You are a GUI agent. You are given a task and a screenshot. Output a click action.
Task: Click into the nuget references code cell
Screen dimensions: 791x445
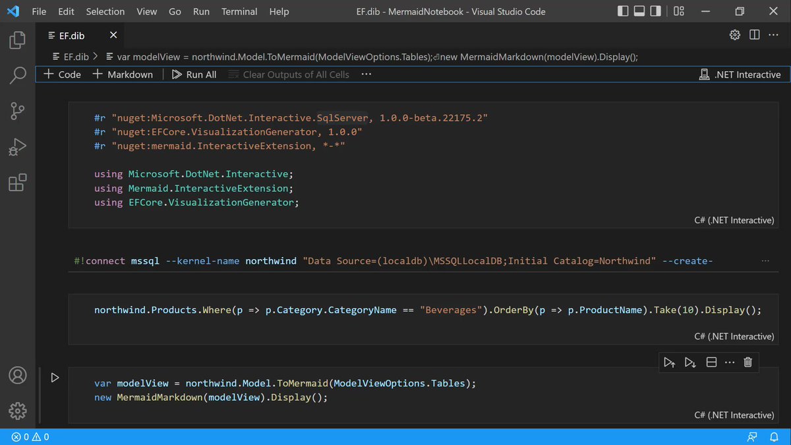424,165
